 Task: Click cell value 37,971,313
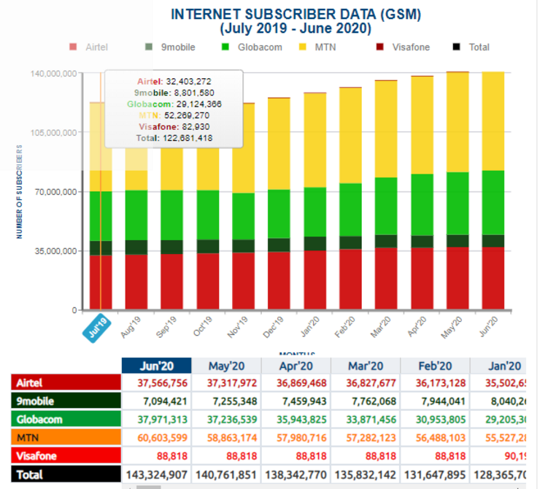162,420
